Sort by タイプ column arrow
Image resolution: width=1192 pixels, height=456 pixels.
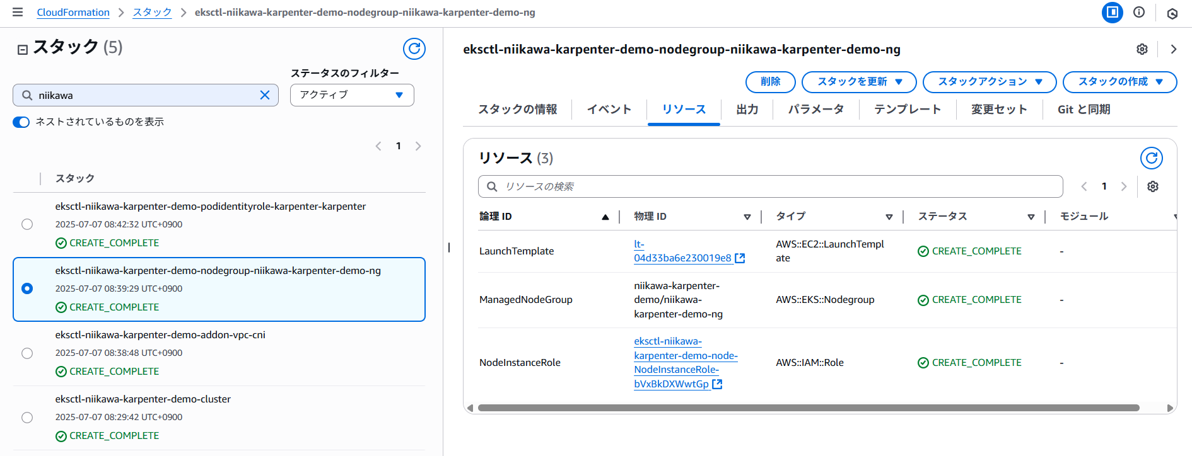point(889,217)
